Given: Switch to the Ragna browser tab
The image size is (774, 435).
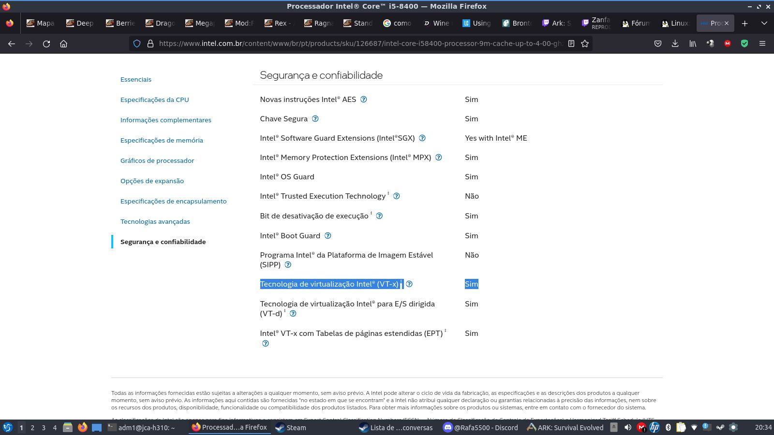Looking at the screenshot, I should (x=318, y=23).
